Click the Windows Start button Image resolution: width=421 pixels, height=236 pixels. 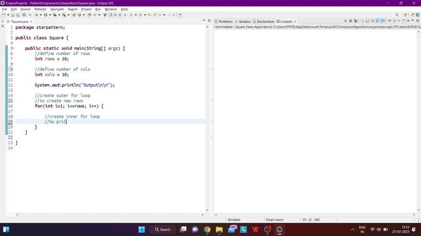pos(141,229)
